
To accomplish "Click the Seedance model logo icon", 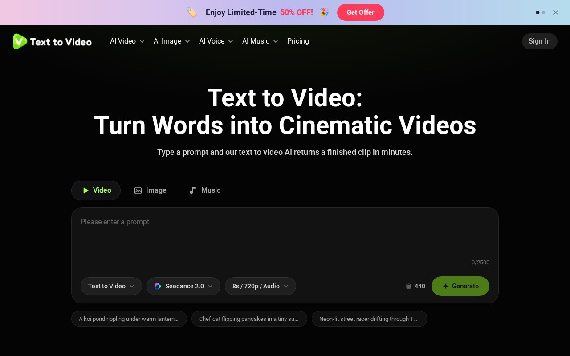I will (x=158, y=286).
